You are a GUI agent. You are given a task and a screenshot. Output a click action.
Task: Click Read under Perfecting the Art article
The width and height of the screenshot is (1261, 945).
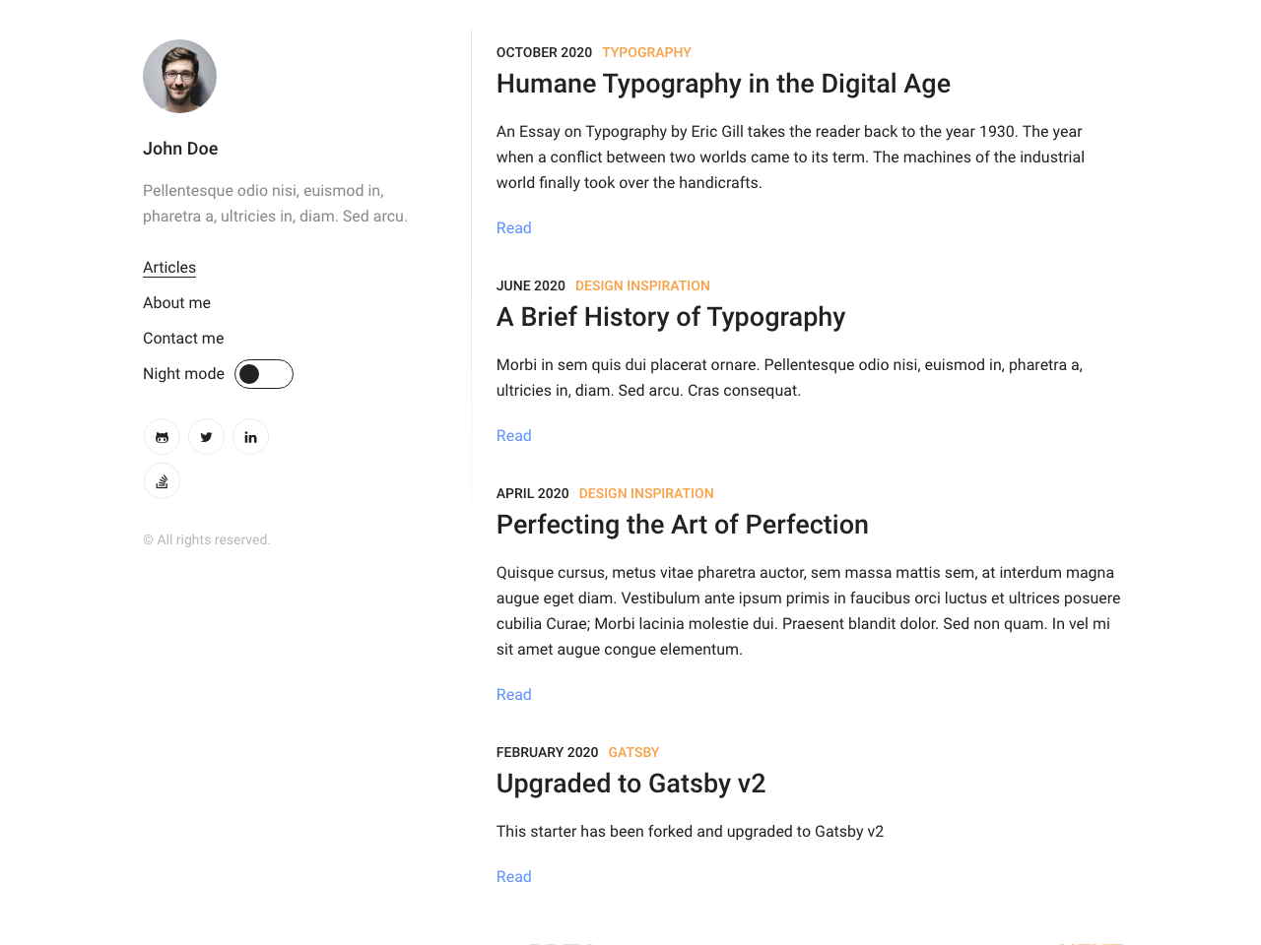(513, 695)
